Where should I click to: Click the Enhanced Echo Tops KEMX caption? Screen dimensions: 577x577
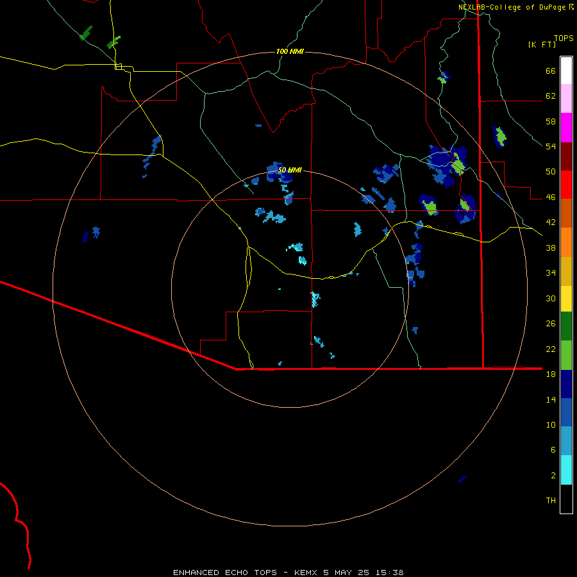click(x=288, y=573)
